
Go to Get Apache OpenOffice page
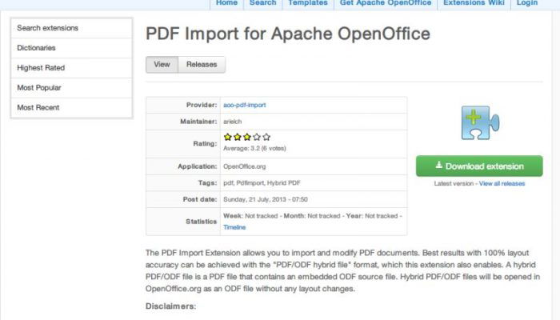tap(386, 3)
